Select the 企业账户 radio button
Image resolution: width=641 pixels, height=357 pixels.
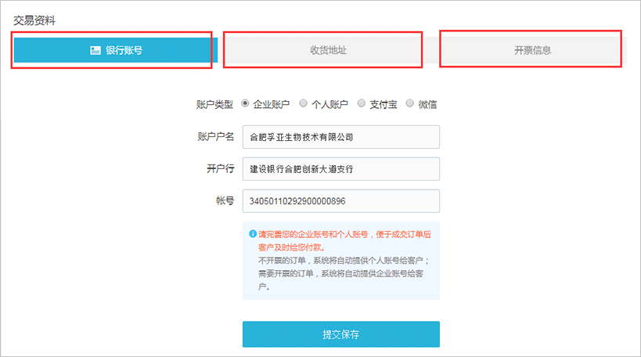coord(245,103)
